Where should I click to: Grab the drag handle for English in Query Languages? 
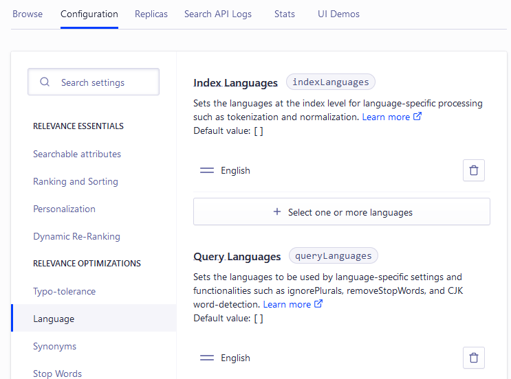point(207,358)
